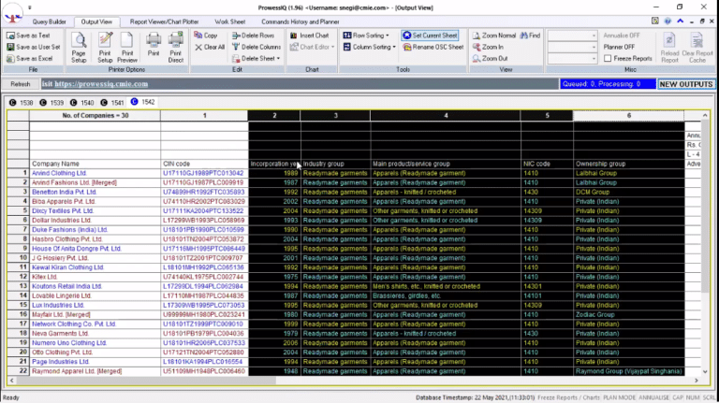The height and width of the screenshot is (403, 719).
Task: Open the prowessiq.cmie.com link
Action: tap(101, 84)
